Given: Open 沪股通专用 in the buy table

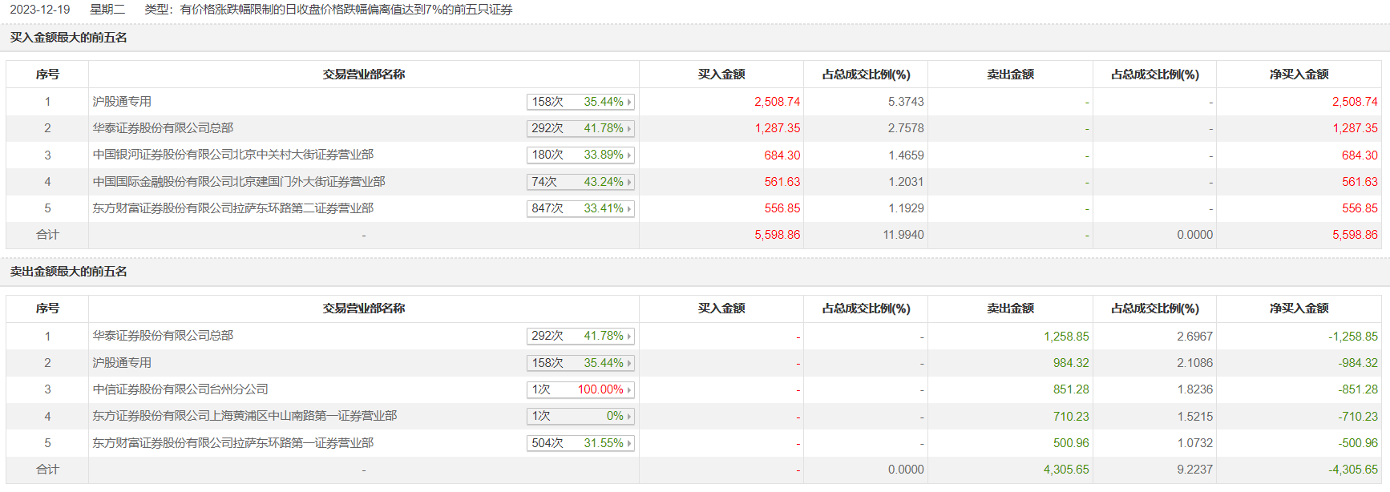Looking at the screenshot, I should click(122, 102).
